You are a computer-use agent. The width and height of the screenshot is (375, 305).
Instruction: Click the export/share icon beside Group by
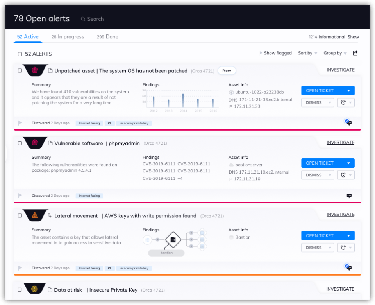pyautogui.click(x=355, y=53)
